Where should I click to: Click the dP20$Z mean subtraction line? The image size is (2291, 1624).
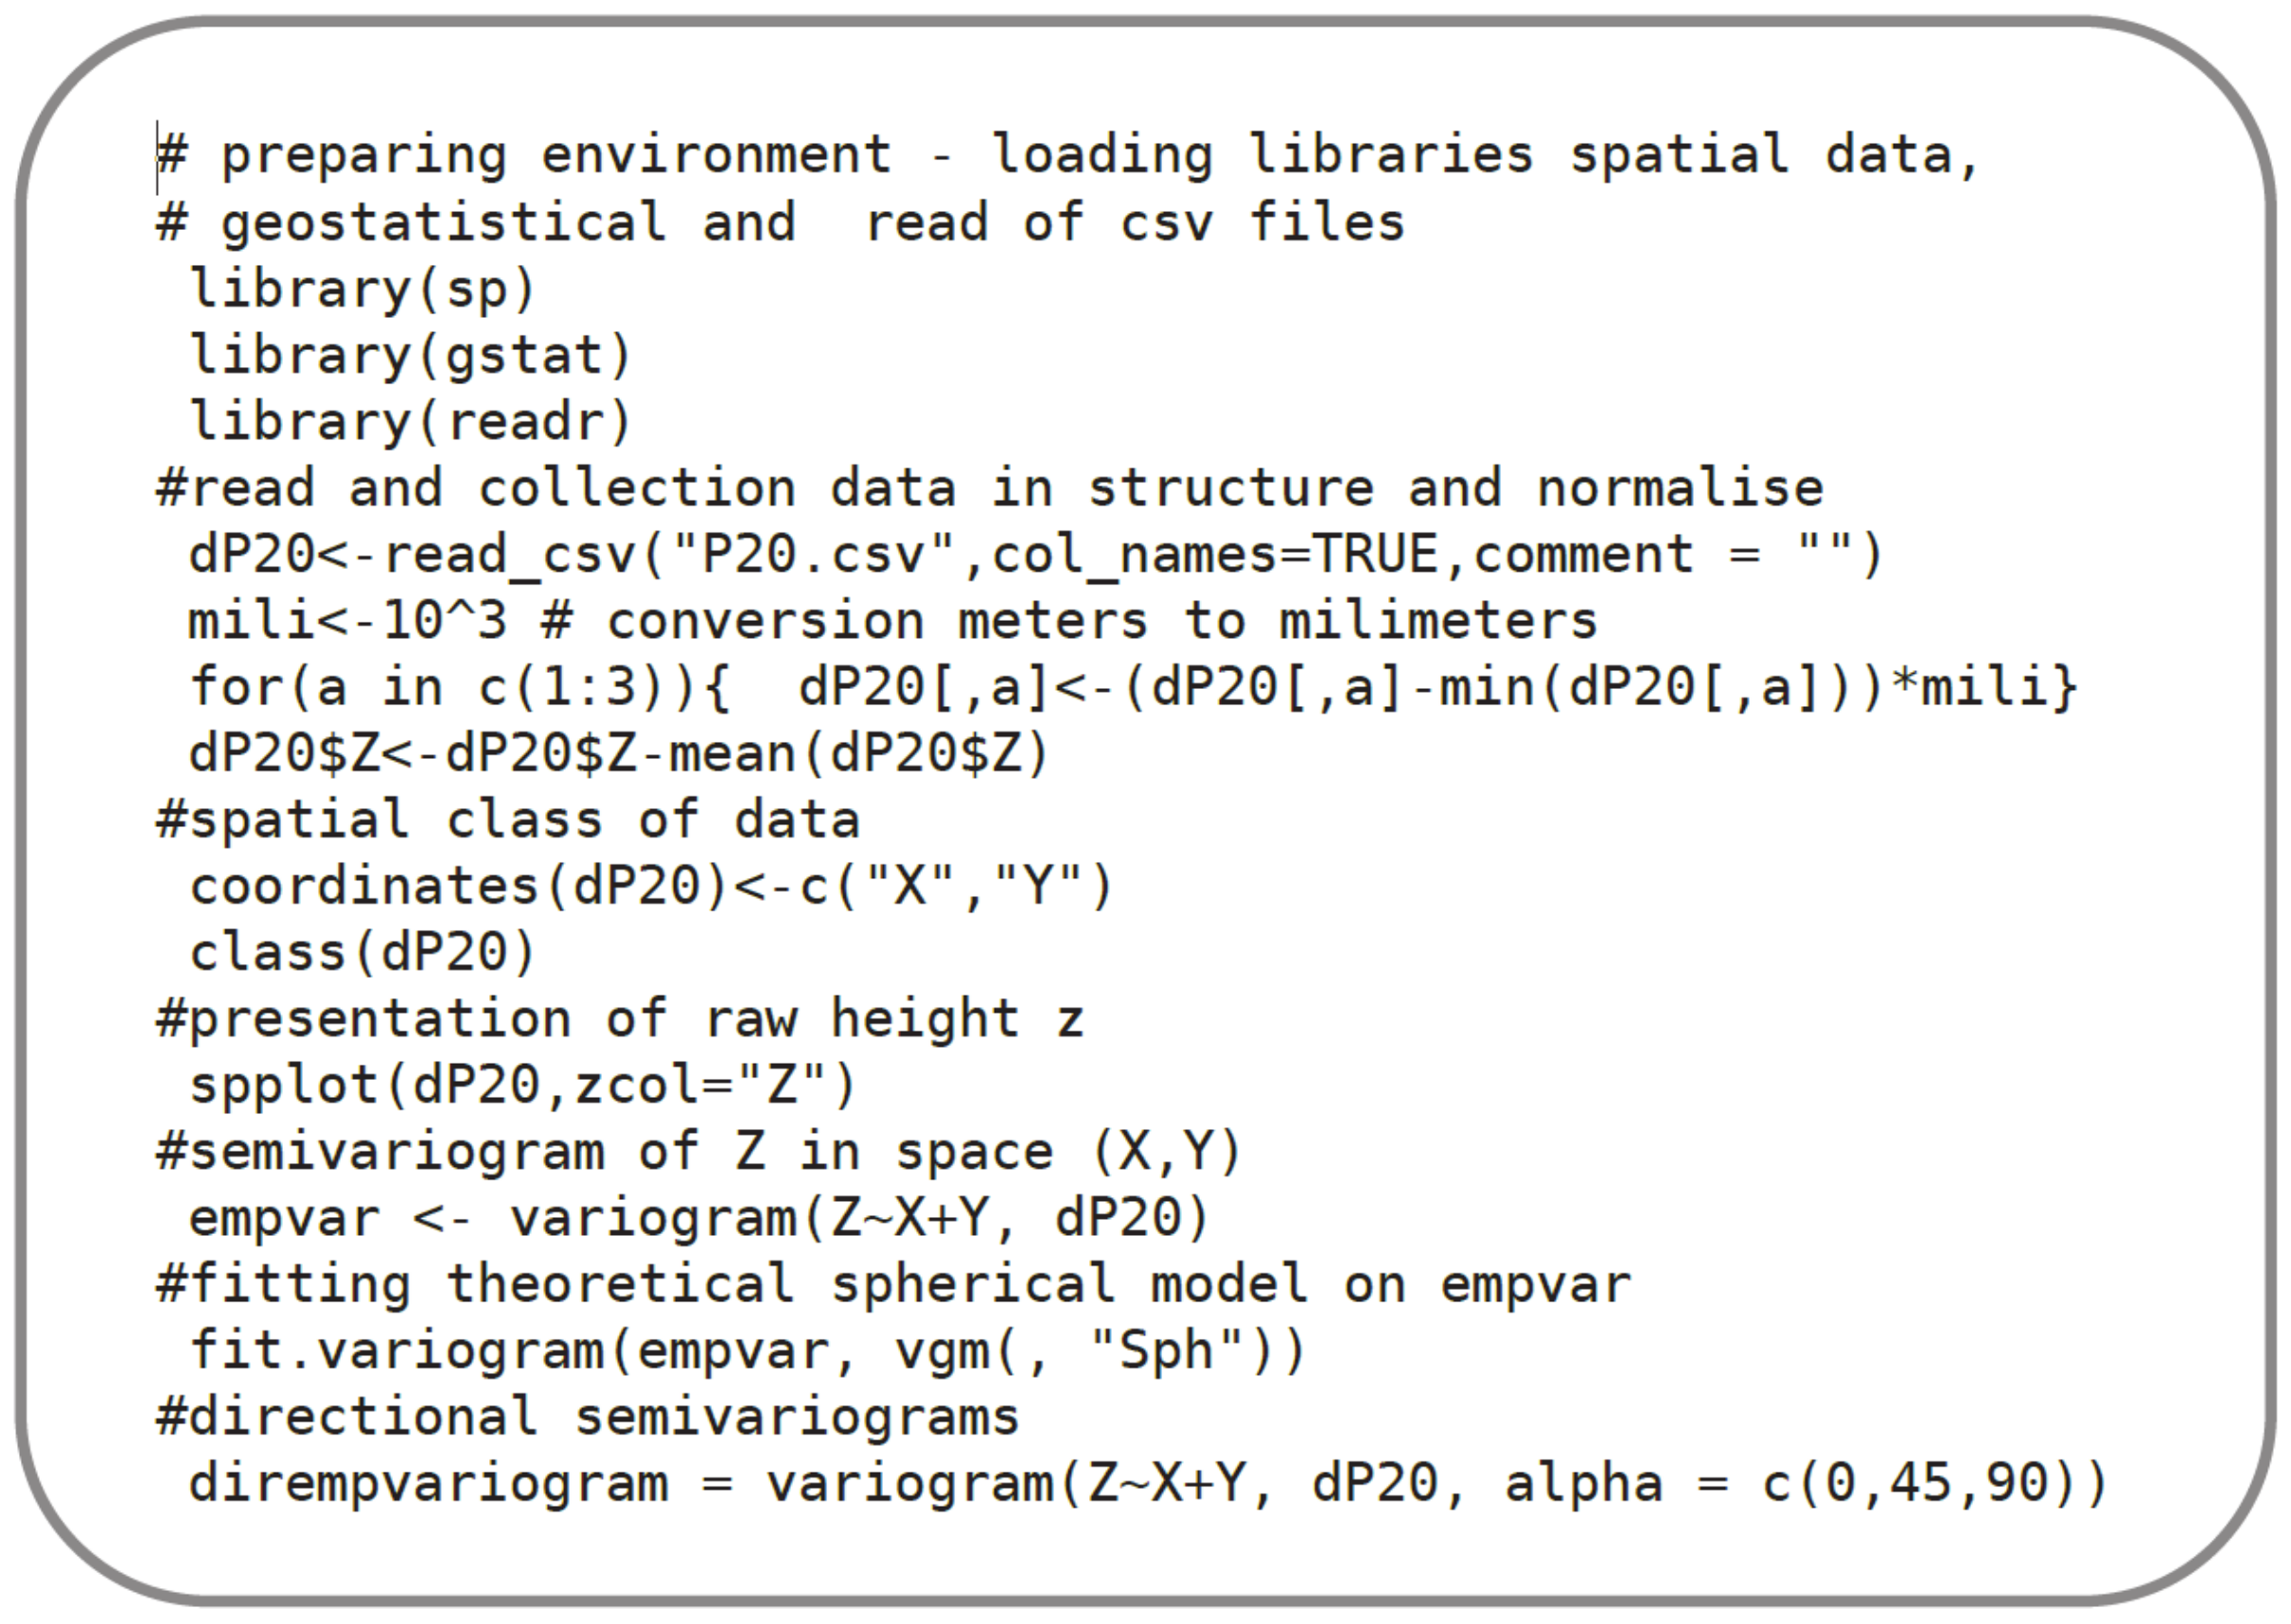(619, 753)
